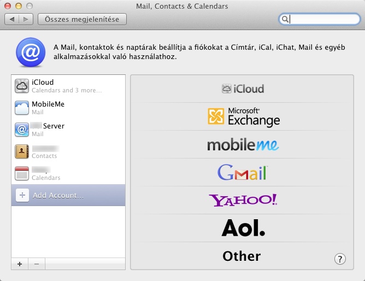
Task: Remove account with bottom minus button
Action: coord(37,264)
